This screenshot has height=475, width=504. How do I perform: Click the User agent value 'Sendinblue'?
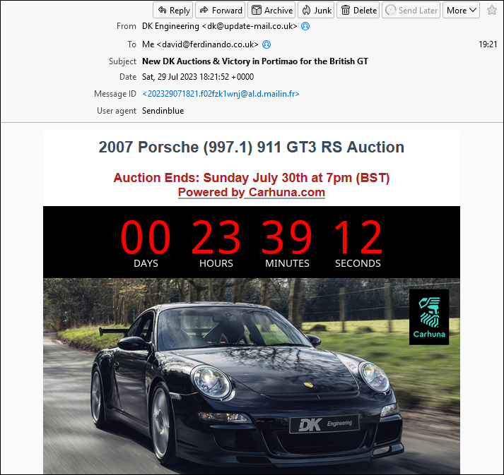(163, 111)
